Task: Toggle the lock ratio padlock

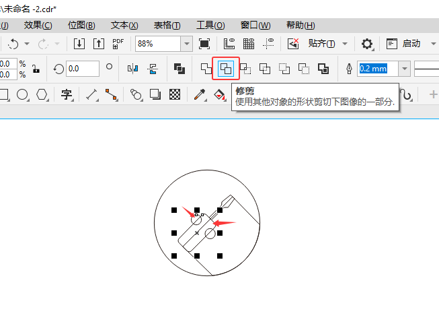Action: point(36,69)
